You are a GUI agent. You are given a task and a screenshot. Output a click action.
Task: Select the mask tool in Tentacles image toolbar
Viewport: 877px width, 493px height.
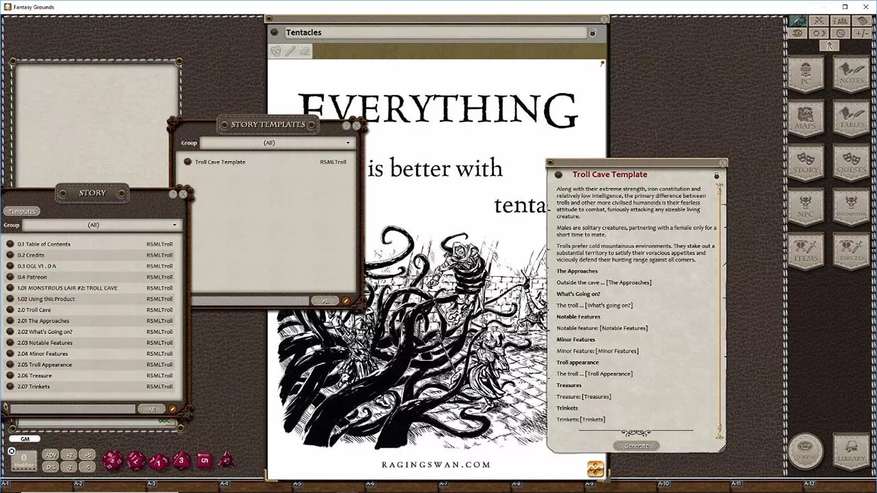point(276,51)
